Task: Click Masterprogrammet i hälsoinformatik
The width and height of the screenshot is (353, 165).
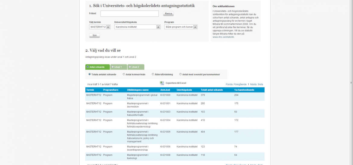Action: 138,113
